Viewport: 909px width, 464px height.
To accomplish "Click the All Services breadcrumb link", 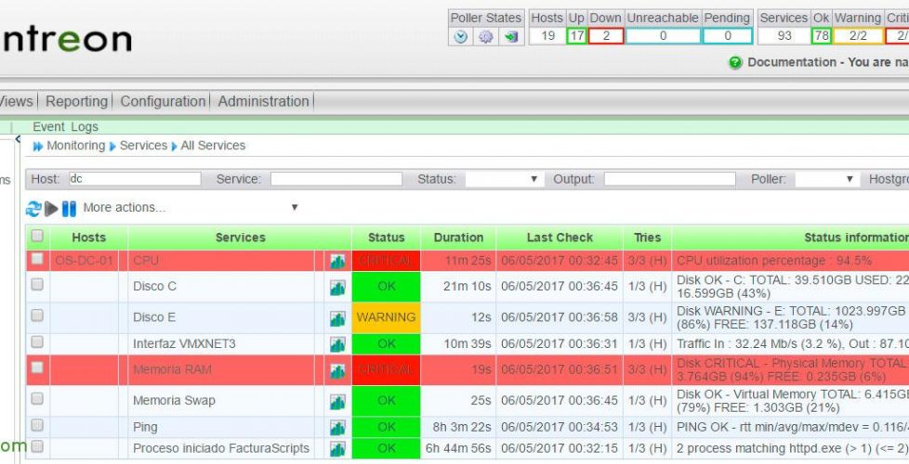I will [213, 146].
